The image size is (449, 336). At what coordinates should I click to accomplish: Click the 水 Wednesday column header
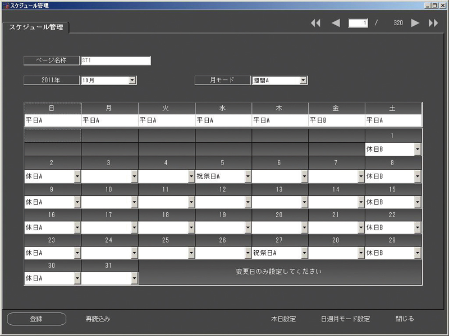point(223,108)
